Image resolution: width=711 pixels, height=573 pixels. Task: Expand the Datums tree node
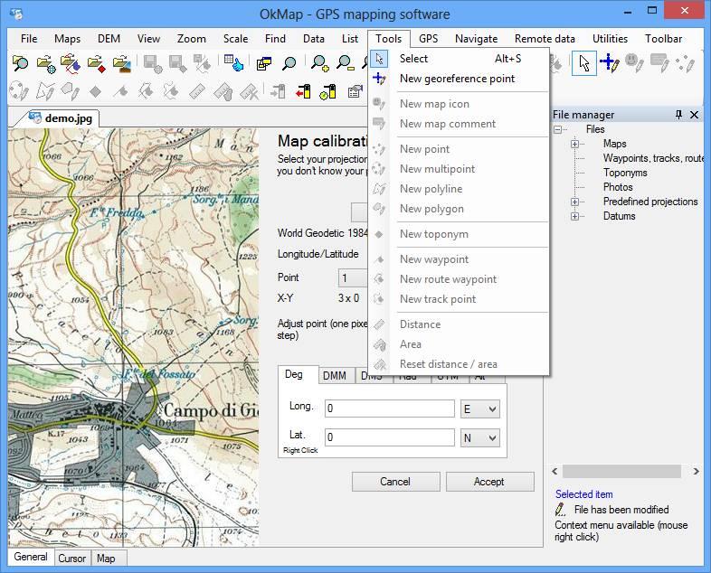pyautogui.click(x=574, y=216)
